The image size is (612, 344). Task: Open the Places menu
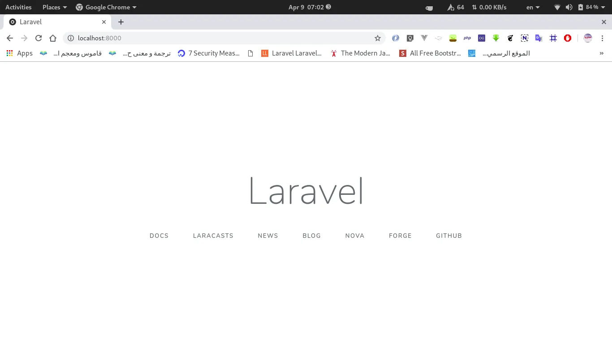pyautogui.click(x=55, y=7)
